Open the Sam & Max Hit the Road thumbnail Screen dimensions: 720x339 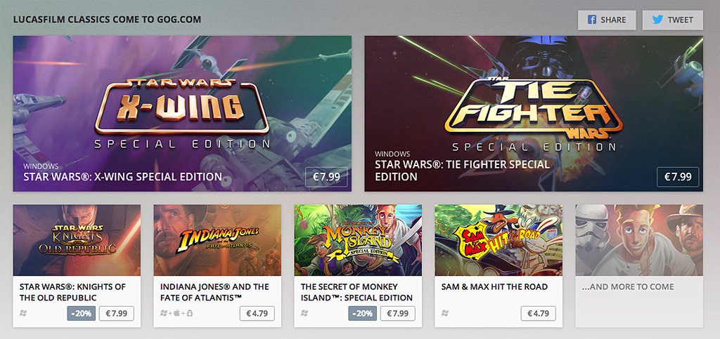pyautogui.click(x=499, y=240)
